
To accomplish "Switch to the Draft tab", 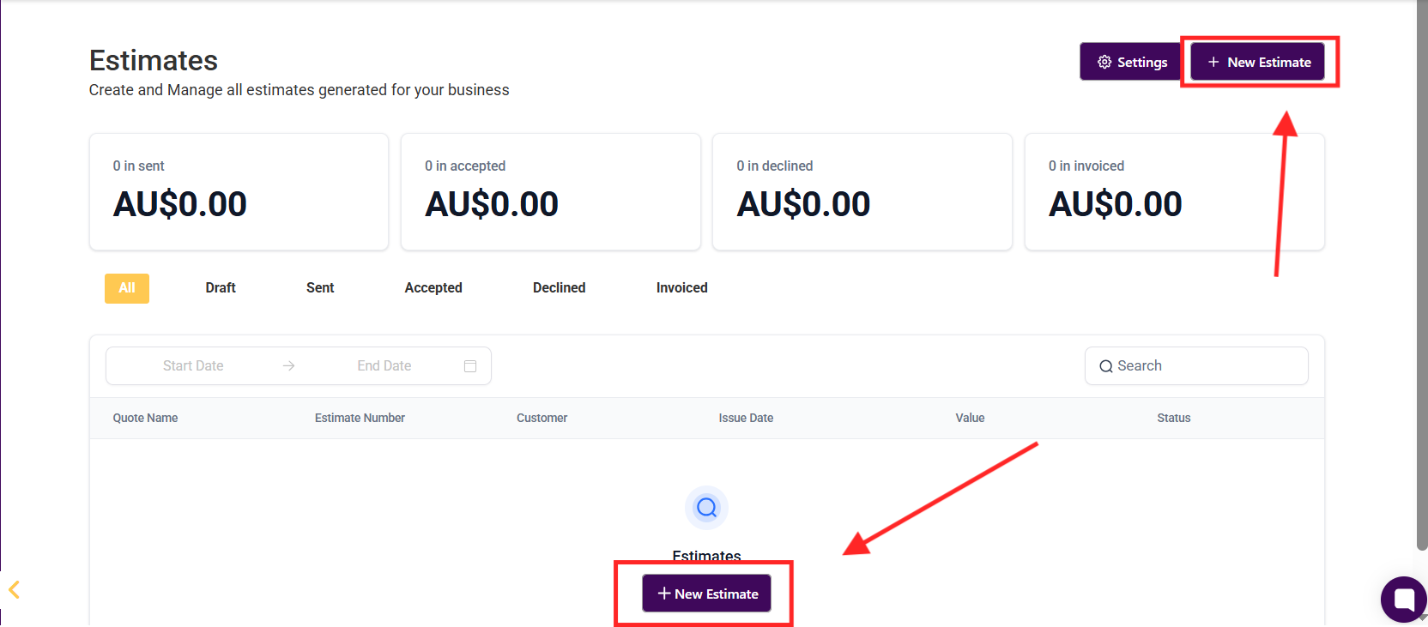I will 221,288.
